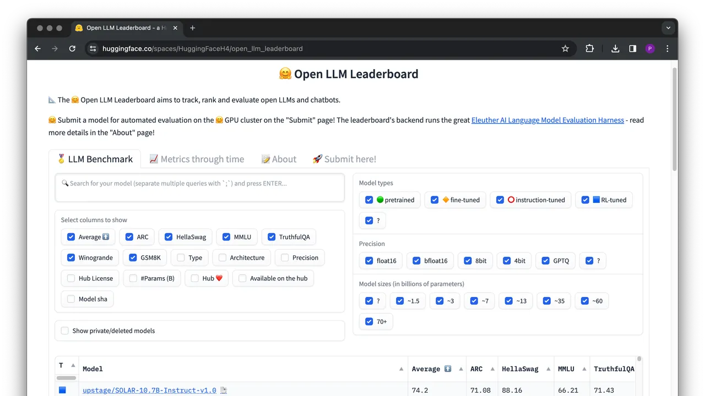Toggle 4bit precision filter

tap(507, 261)
